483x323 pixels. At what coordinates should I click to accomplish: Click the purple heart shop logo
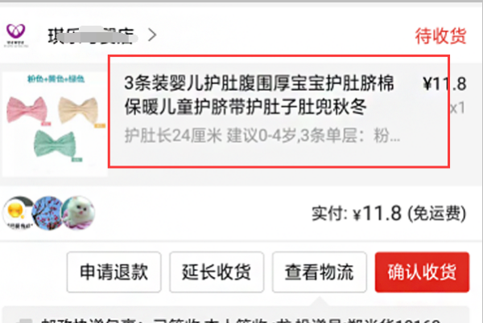click(x=16, y=35)
